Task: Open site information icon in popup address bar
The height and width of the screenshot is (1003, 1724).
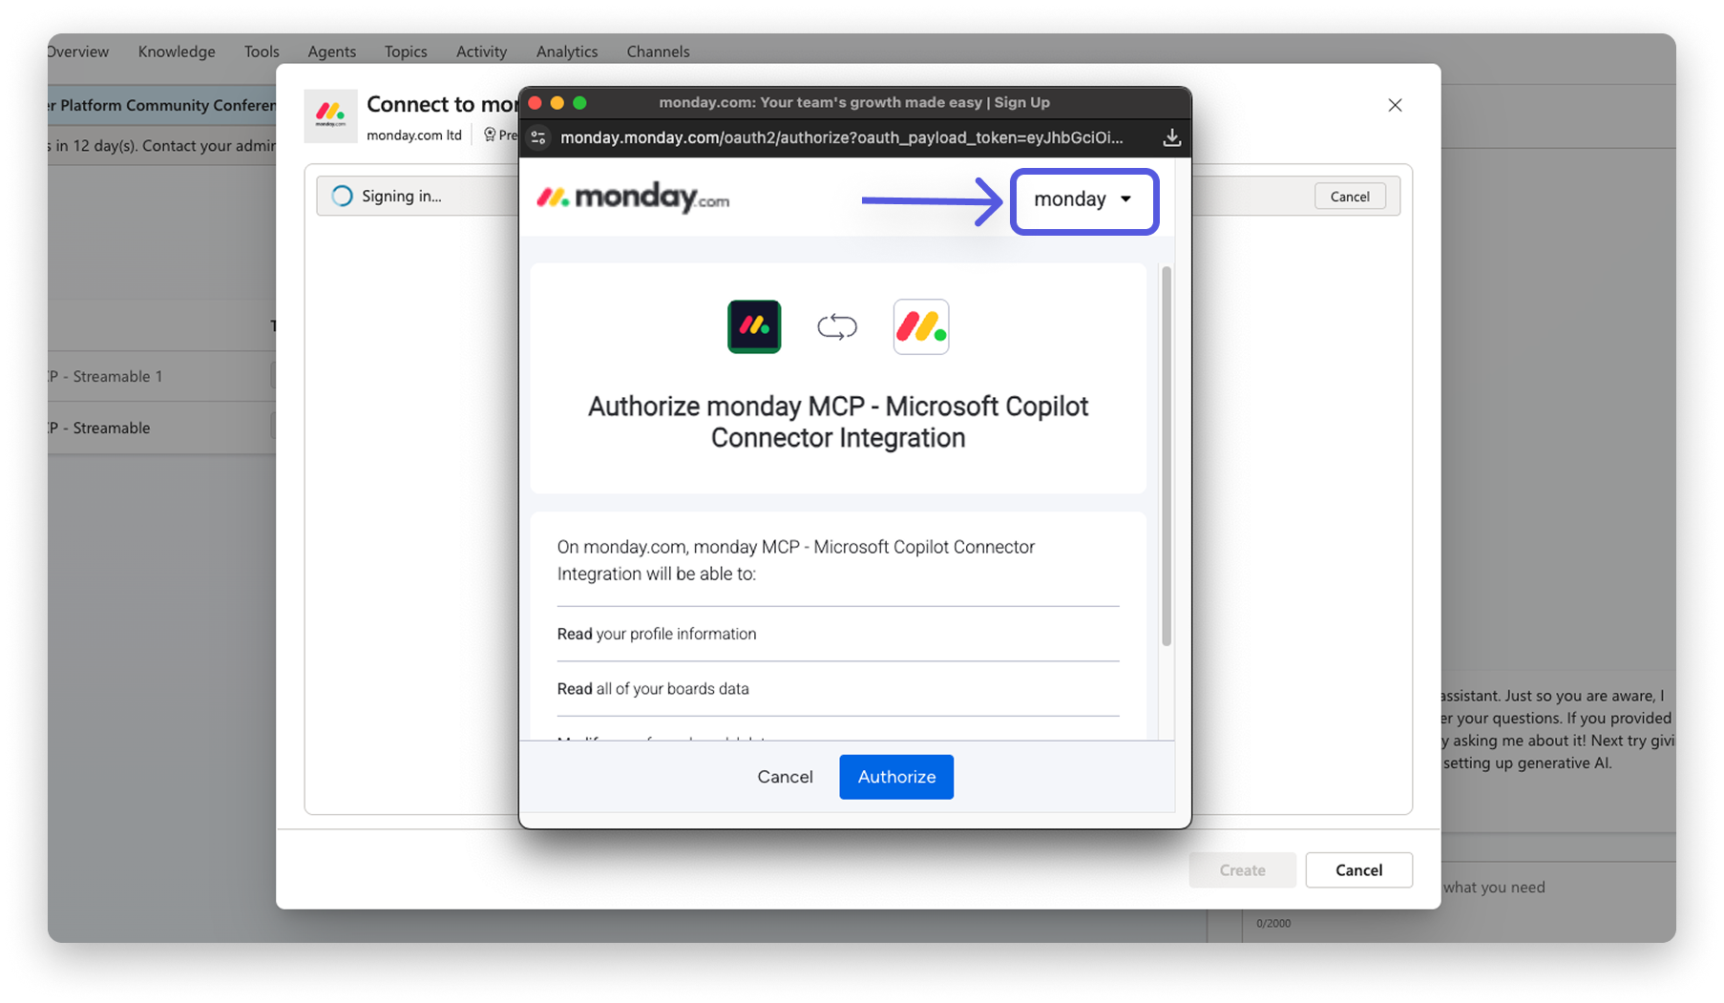Action: coord(538,137)
